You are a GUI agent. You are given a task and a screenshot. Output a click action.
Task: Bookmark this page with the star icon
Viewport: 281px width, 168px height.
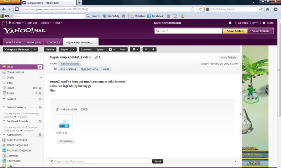point(192,9)
